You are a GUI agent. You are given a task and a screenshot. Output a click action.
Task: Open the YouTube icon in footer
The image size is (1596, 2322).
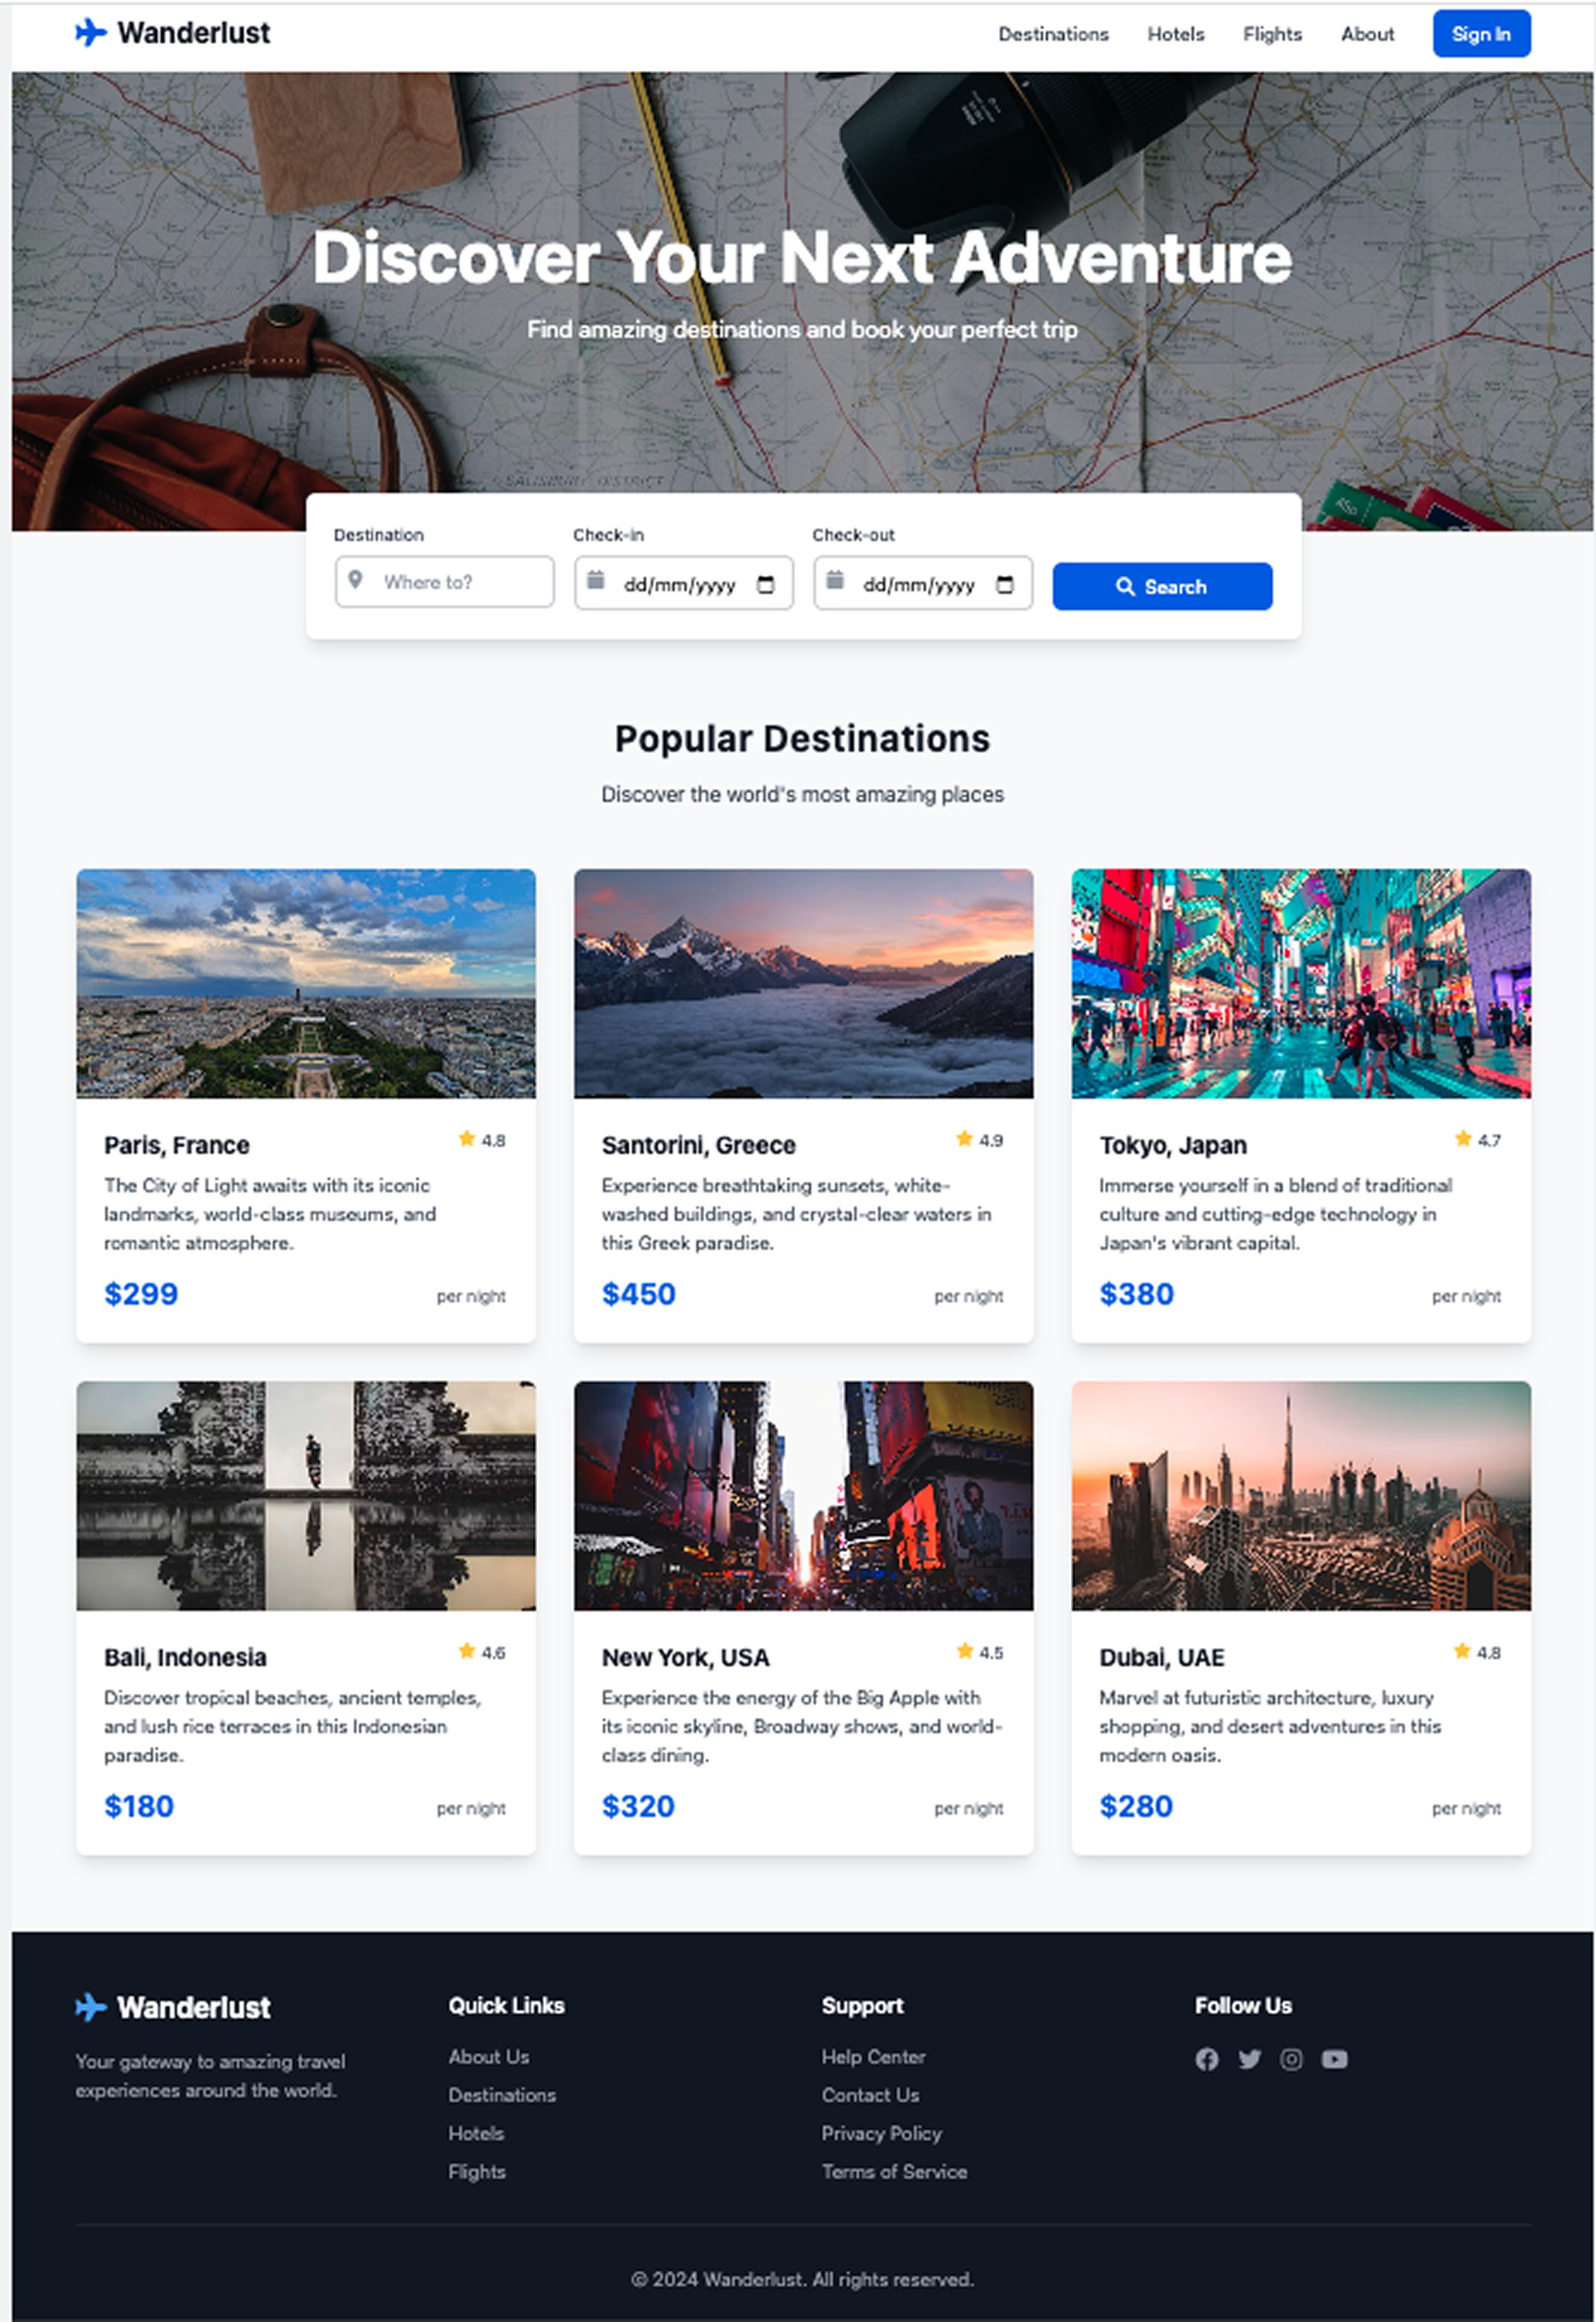pos(1334,2059)
